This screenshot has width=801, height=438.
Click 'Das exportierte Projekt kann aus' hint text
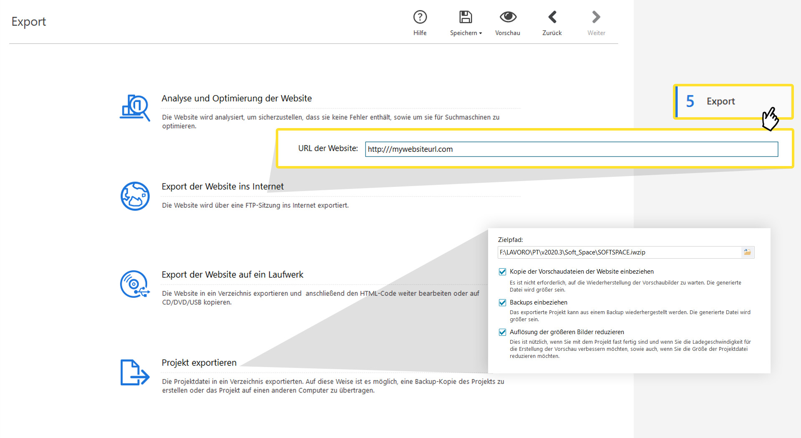(x=630, y=316)
